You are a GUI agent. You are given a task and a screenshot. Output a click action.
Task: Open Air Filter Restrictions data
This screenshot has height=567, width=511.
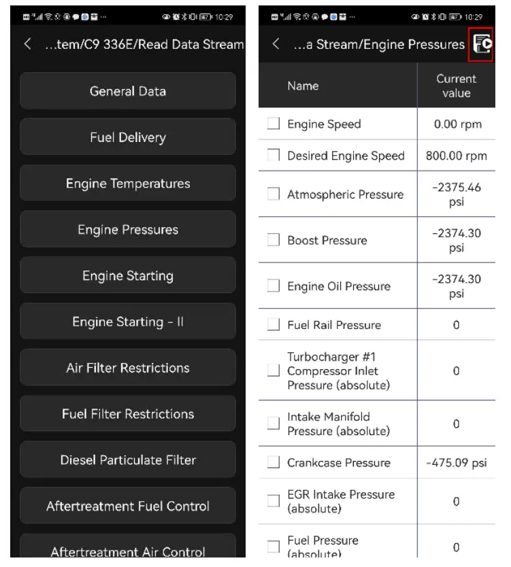[128, 368]
